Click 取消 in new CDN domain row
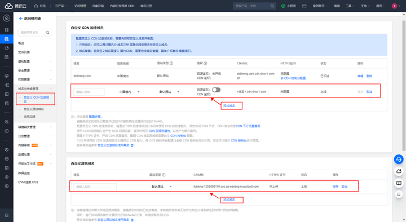The height and width of the screenshot is (222, 406). (x=369, y=92)
